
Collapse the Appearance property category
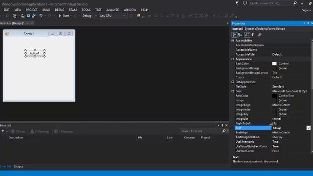coord(233,59)
